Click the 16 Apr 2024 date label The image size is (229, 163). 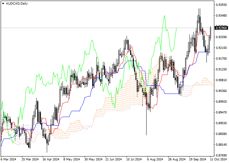point(51,159)
